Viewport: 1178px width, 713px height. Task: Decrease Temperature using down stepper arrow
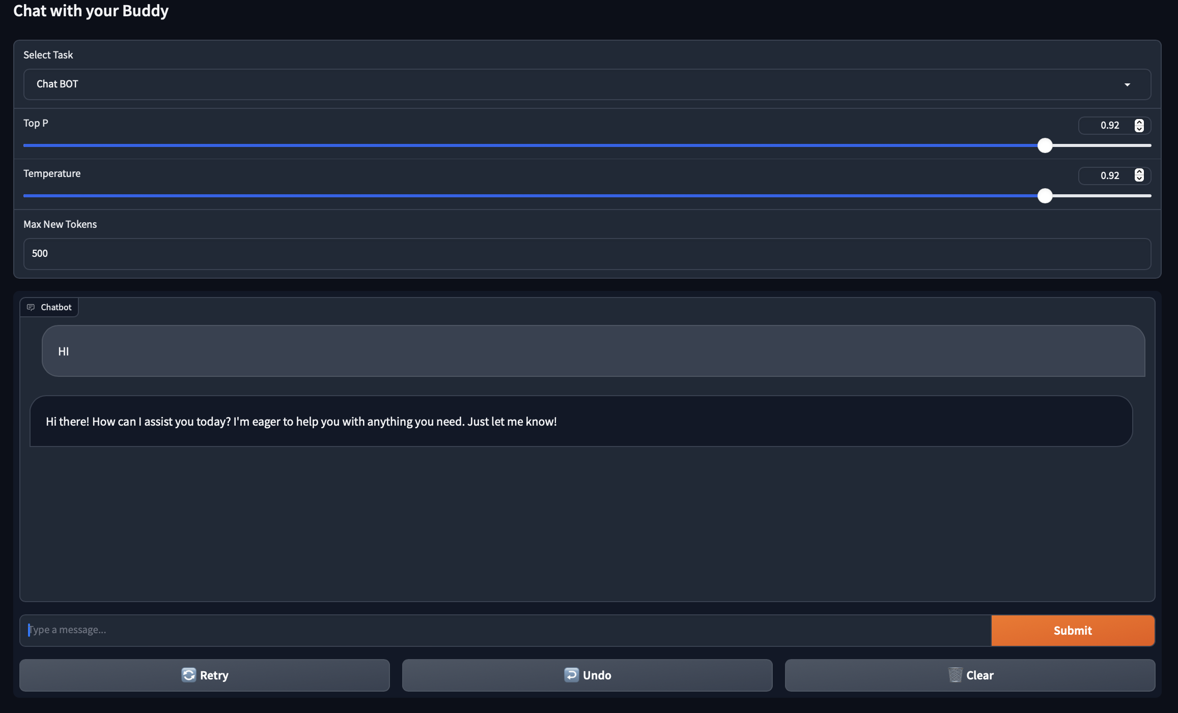point(1139,179)
